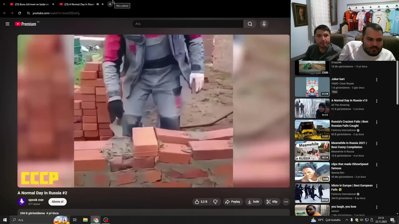Viewport: 399px width, 224px height.
Task: Visit YAMO- Clash Royale channel name
Action: [x=343, y=83]
